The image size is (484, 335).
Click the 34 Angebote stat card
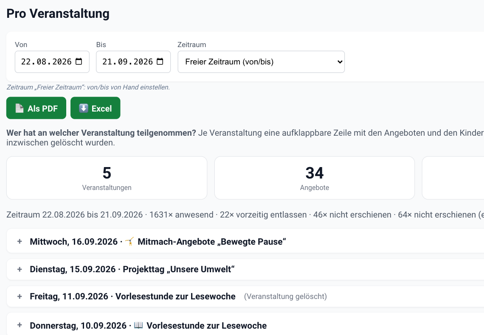coord(315,178)
